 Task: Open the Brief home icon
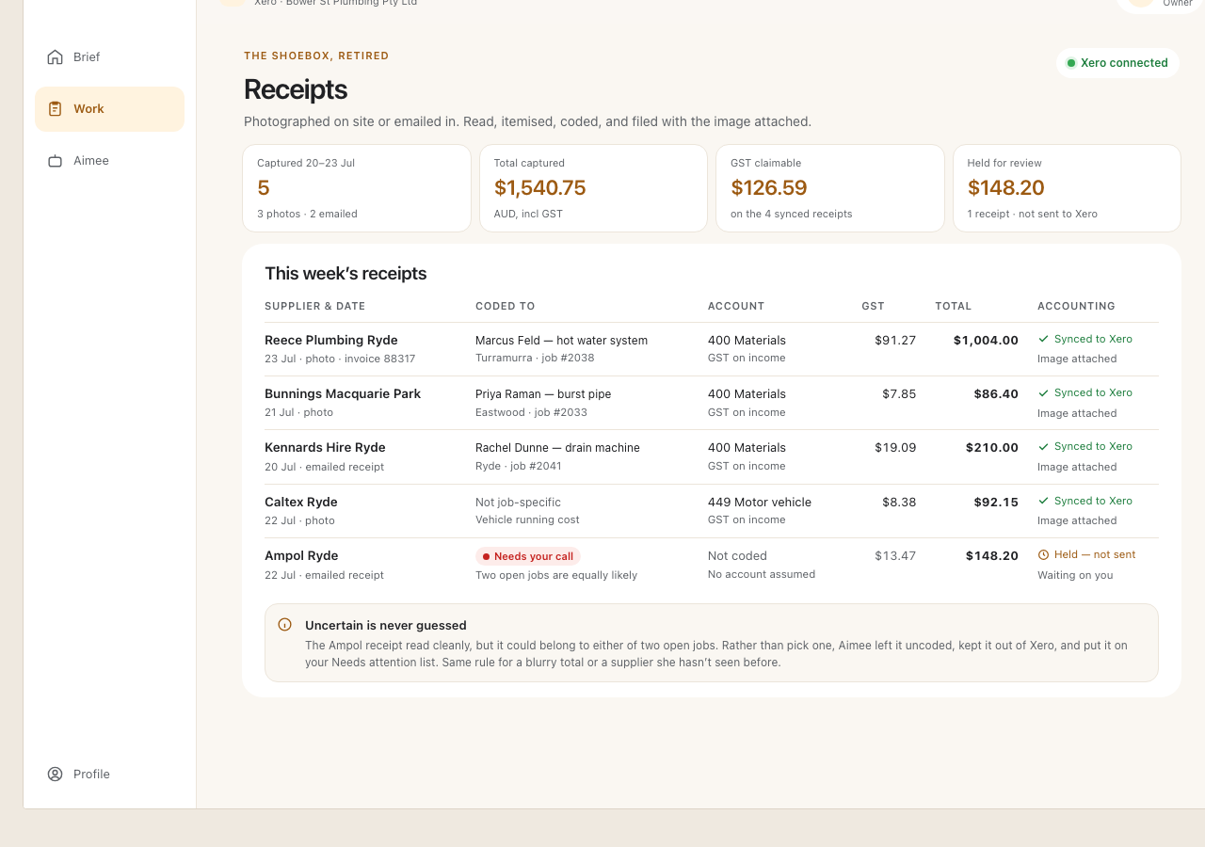(55, 57)
